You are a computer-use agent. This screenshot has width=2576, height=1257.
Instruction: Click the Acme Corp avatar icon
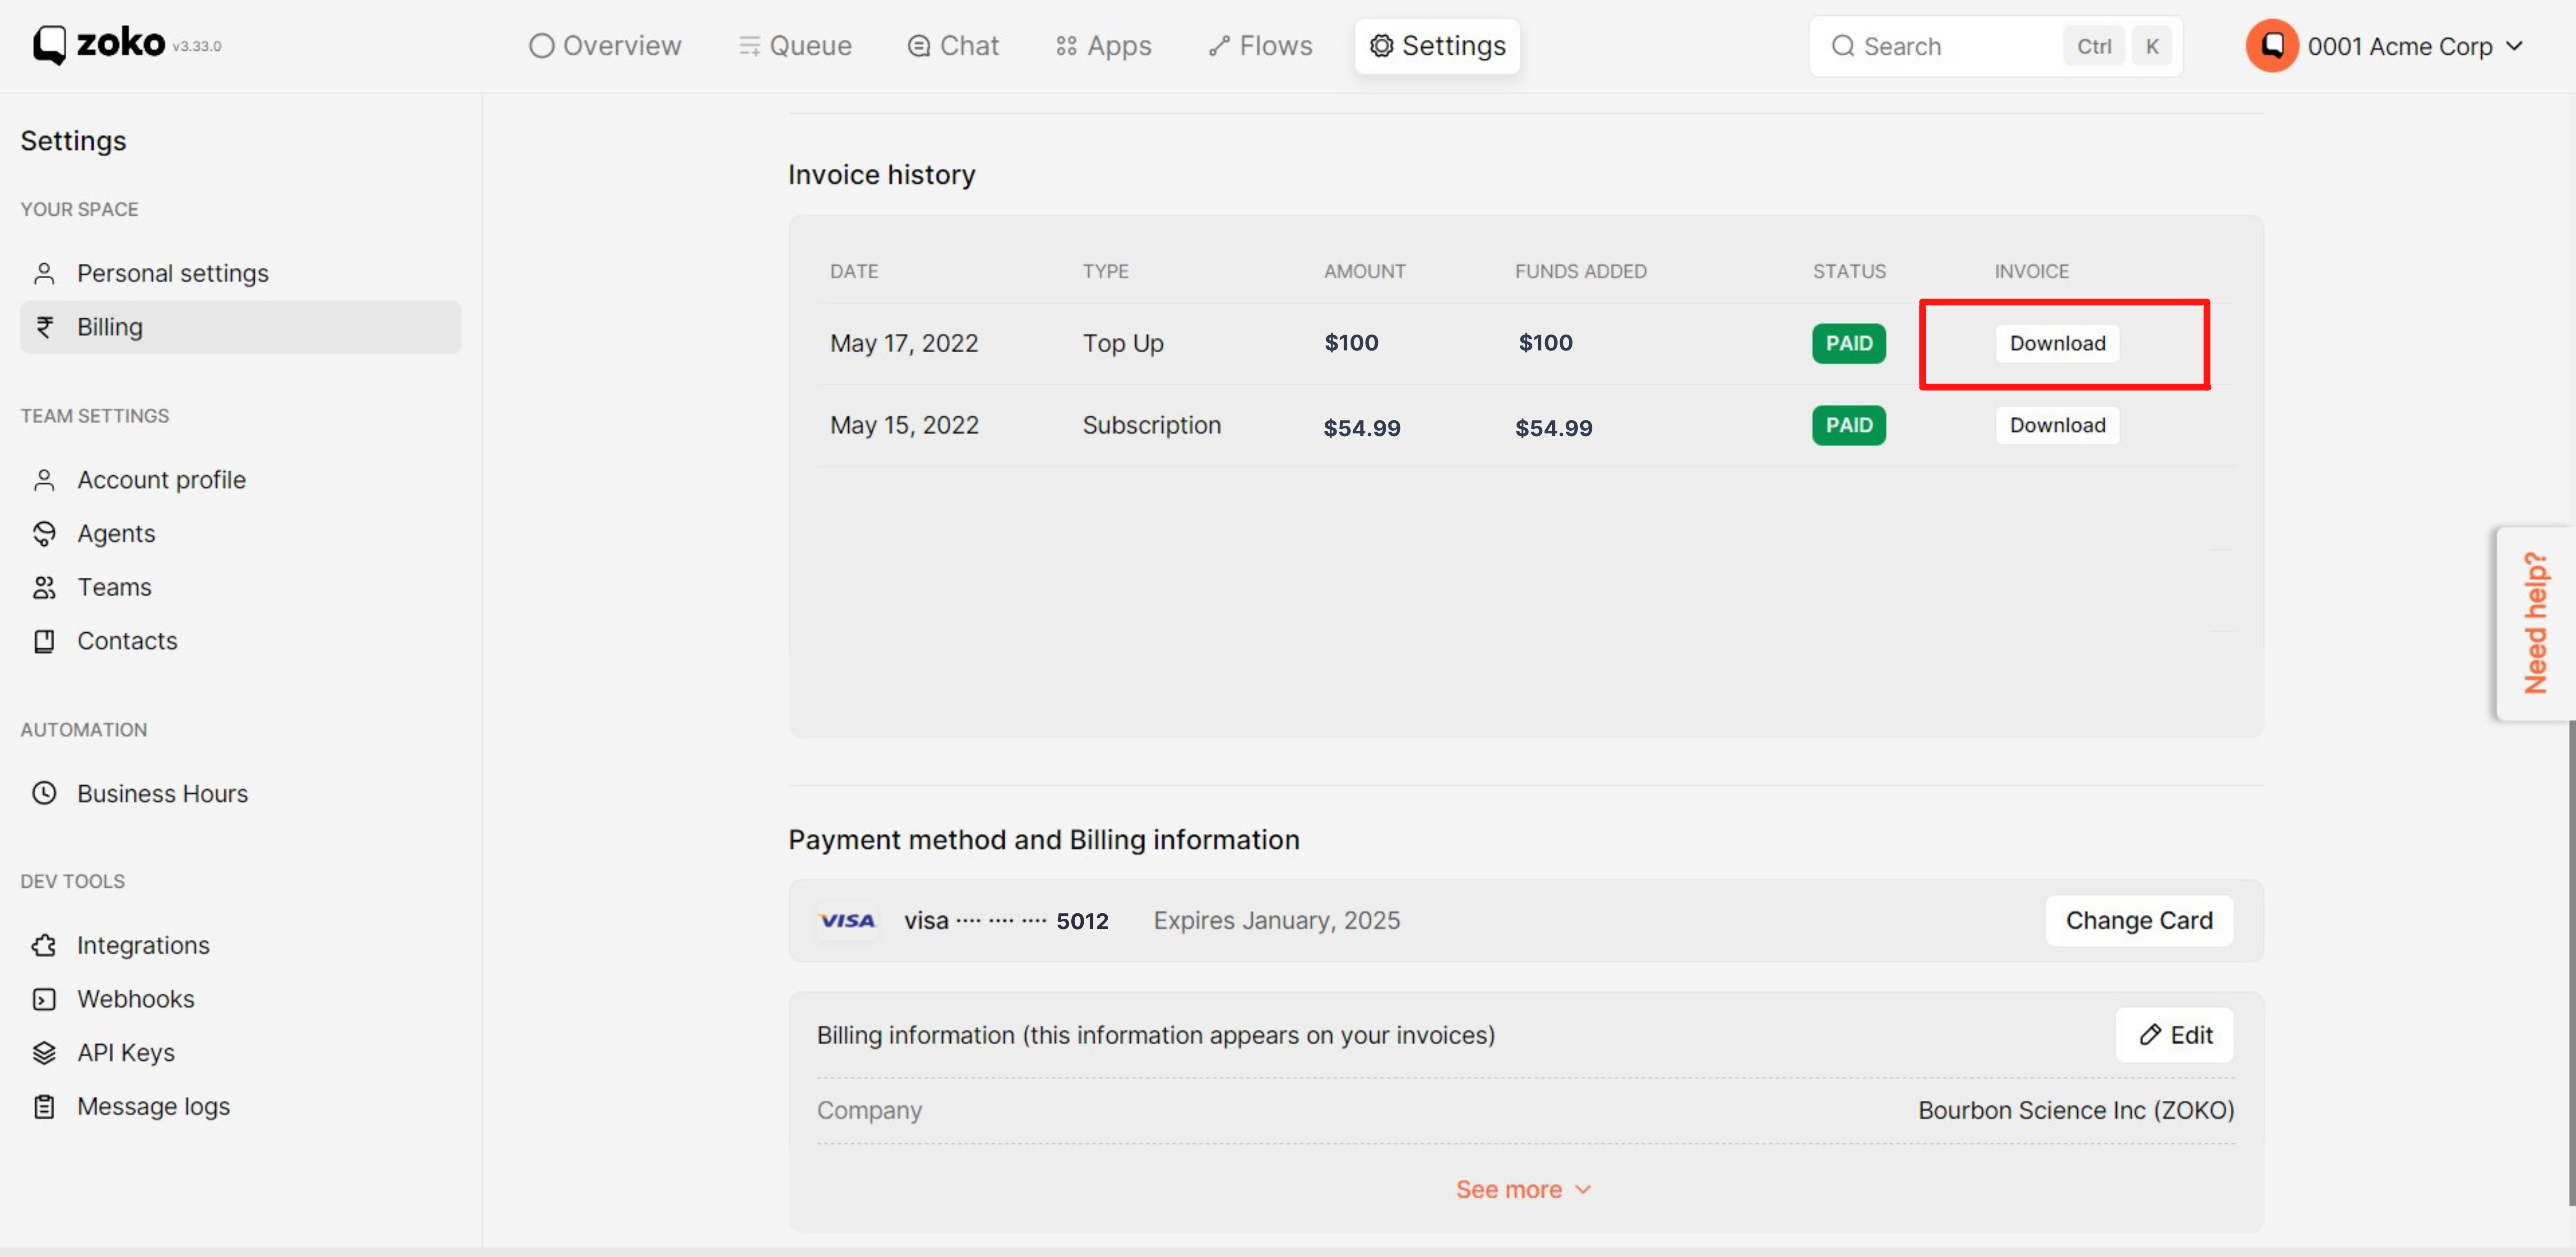[x=2272, y=46]
